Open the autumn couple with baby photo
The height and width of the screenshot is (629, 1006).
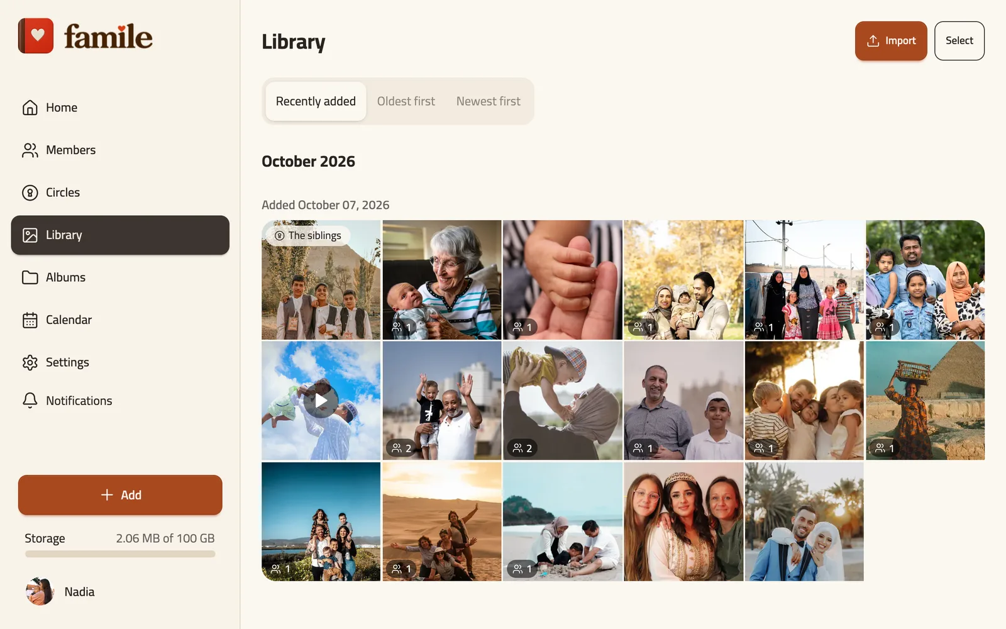point(683,280)
